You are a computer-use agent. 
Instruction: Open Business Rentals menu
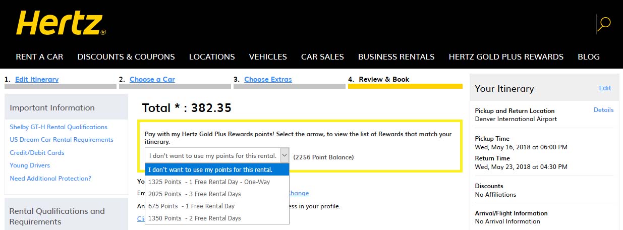(x=396, y=57)
